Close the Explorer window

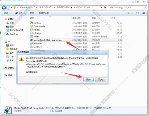point(144,2)
